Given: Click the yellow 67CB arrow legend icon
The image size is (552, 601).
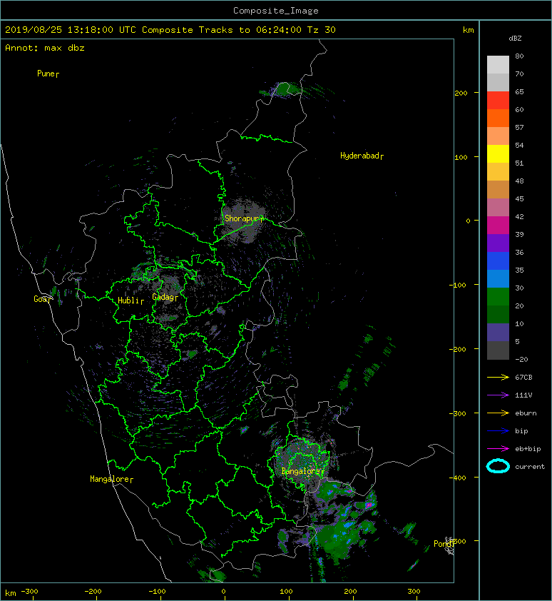Looking at the screenshot, I should point(498,377).
